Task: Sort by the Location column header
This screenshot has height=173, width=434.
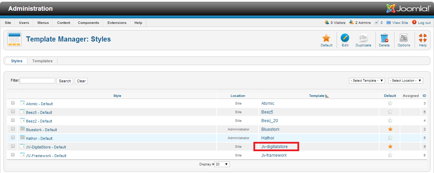Action: click(x=238, y=96)
